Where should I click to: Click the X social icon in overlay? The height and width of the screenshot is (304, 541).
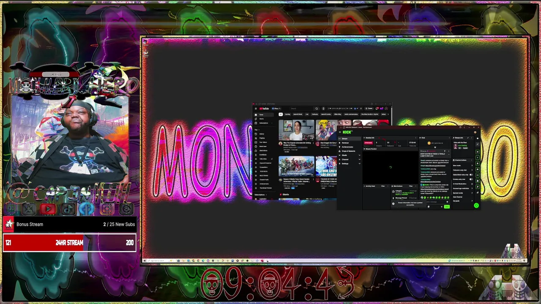[29, 209]
